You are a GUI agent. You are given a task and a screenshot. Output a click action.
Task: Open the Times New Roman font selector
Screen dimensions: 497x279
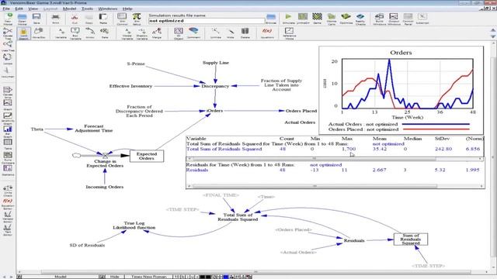coord(148,277)
